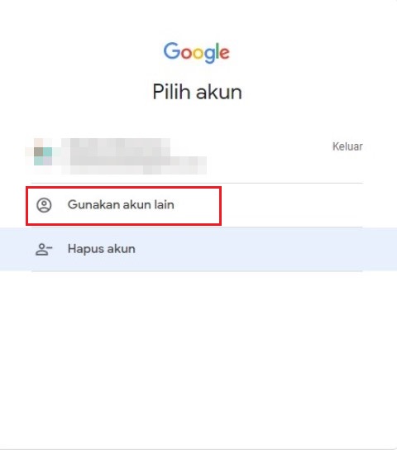The image size is (397, 450).
Task: Click empty space right of Gunakan akun lain's red box
Action: 291,205
